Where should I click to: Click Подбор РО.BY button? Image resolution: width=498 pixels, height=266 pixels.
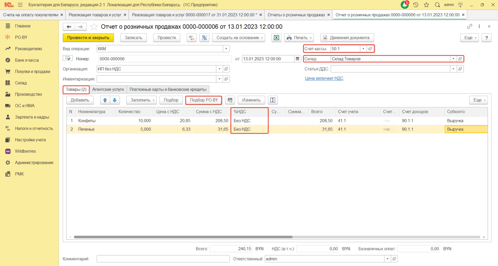[x=204, y=100]
